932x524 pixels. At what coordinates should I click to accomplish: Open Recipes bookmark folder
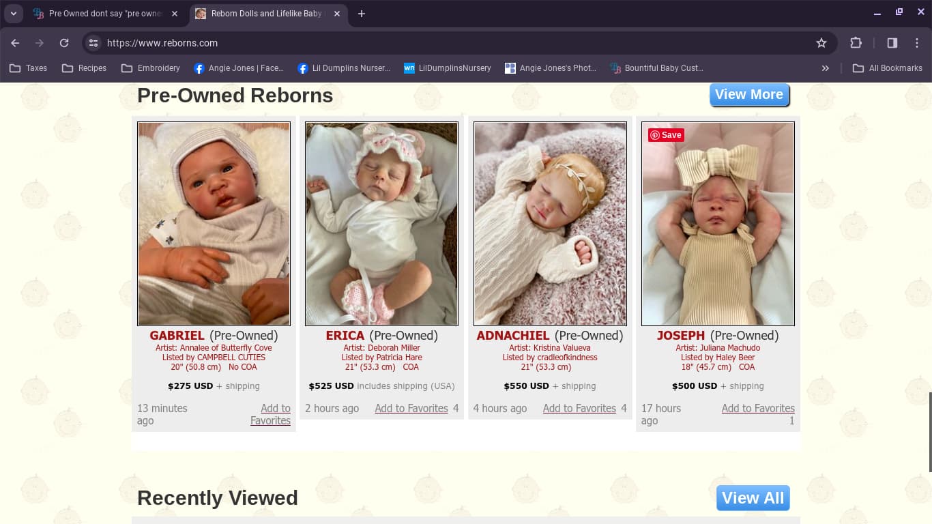[x=84, y=68]
